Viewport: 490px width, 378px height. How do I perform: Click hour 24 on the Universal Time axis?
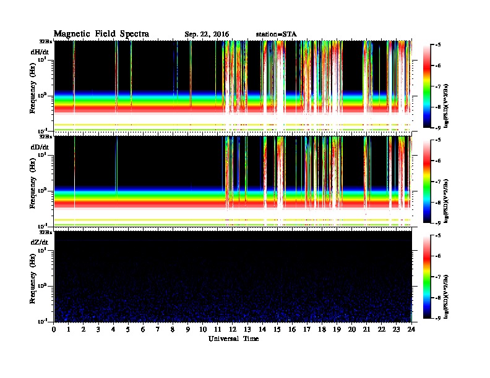411,330
